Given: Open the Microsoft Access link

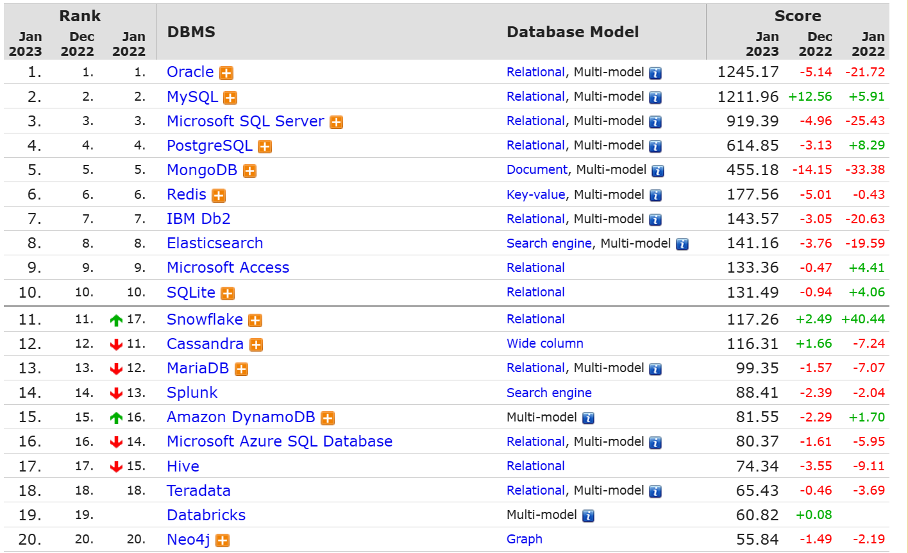Looking at the screenshot, I should point(228,268).
